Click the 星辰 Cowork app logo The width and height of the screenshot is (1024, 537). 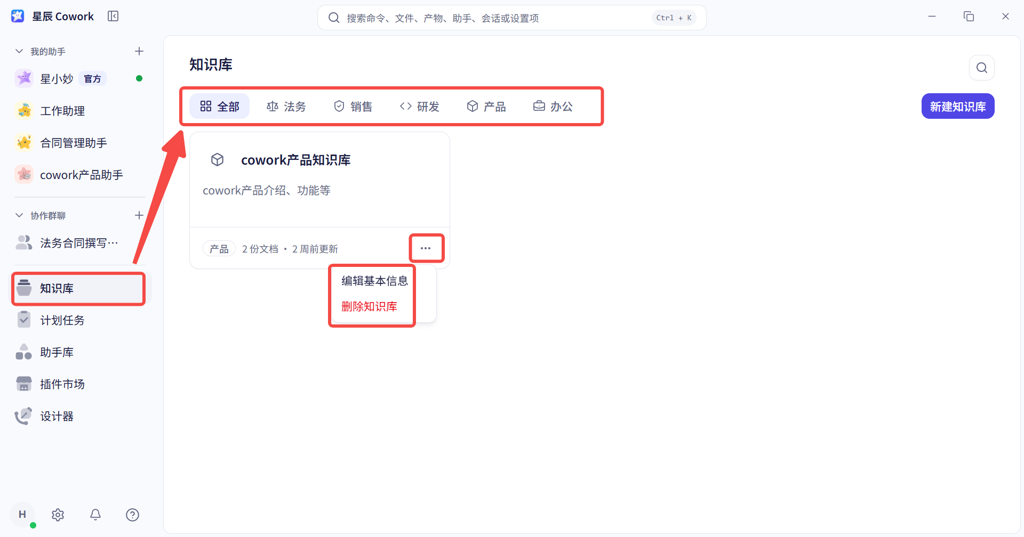18,17
